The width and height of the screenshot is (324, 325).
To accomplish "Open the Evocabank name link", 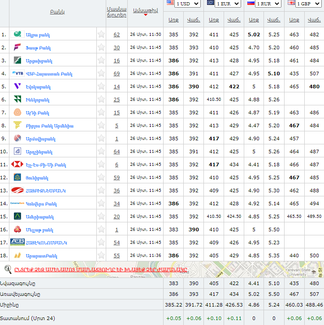I will [38, 87].
